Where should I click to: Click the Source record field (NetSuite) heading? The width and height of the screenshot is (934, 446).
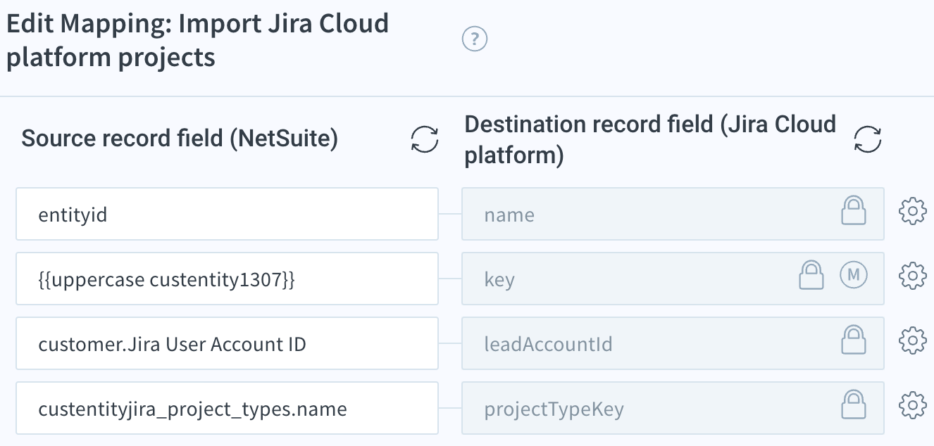point(180,139)
